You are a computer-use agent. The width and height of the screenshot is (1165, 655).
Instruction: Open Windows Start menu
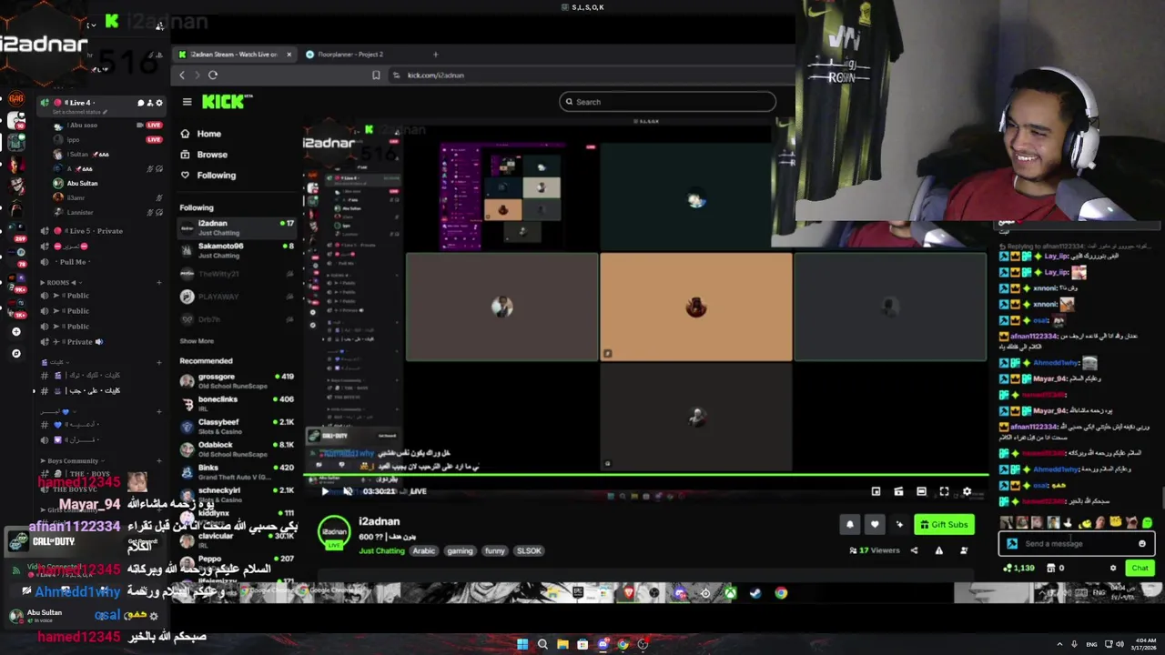(x=522, y=644)
